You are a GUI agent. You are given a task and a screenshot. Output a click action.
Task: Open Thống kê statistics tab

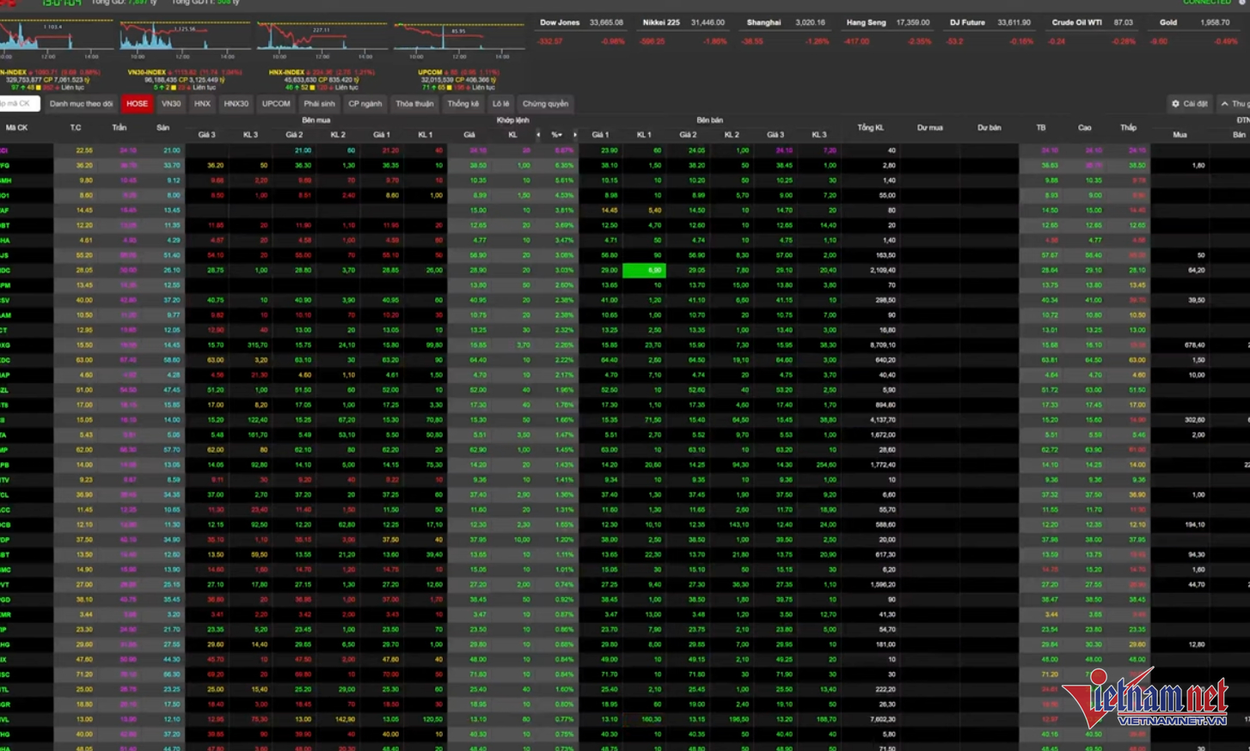click(x=463, y=104)
